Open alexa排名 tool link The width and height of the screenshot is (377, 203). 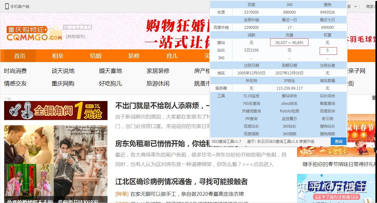click(x=289, y=104)
